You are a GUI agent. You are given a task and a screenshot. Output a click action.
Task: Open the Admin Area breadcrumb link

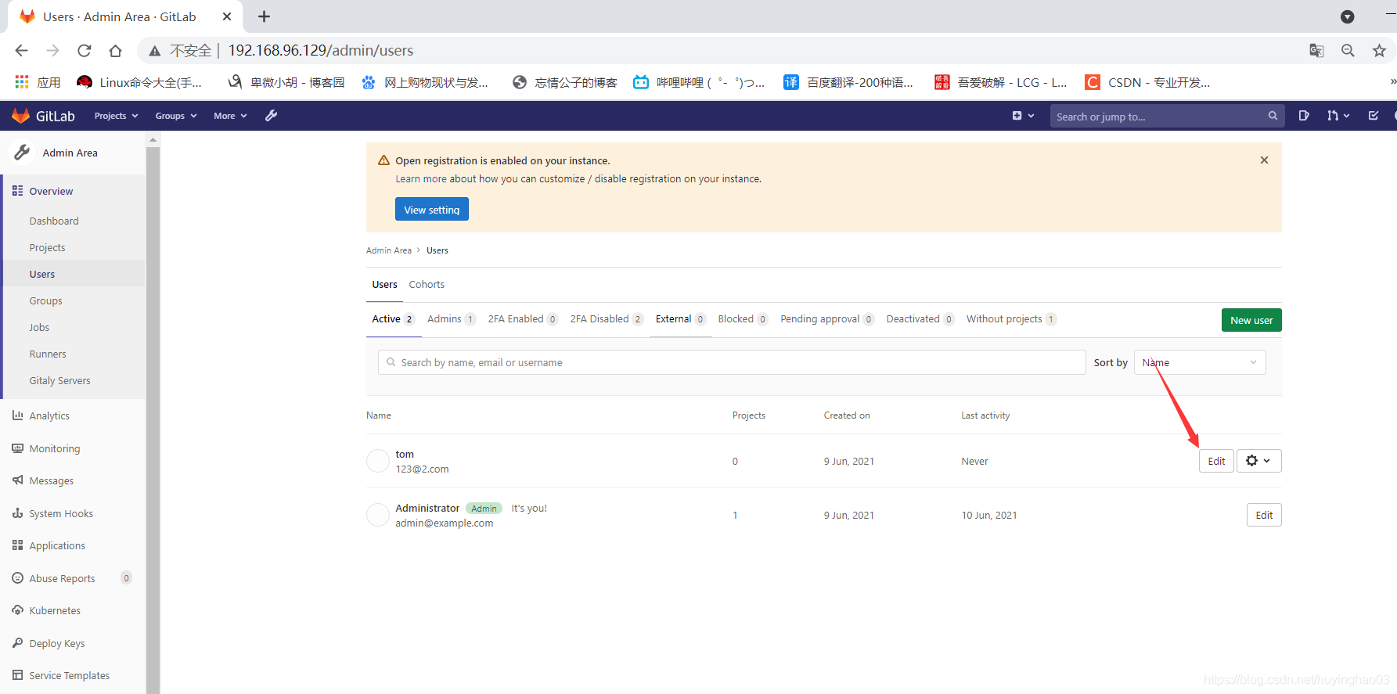pos(389,250)
